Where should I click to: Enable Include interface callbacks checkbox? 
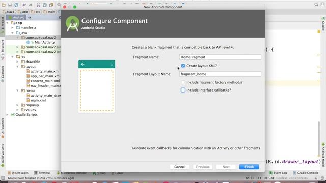[x=183, y=90]
